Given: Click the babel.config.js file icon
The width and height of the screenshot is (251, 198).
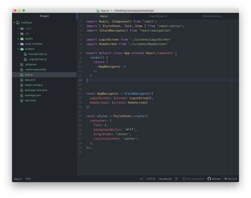Looking at the screenshot, I should coord(22,85).
